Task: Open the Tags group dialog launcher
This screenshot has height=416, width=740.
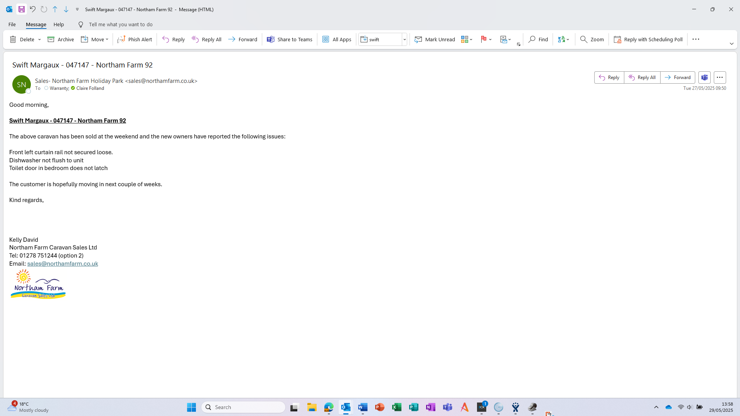Action: (519, 44)
